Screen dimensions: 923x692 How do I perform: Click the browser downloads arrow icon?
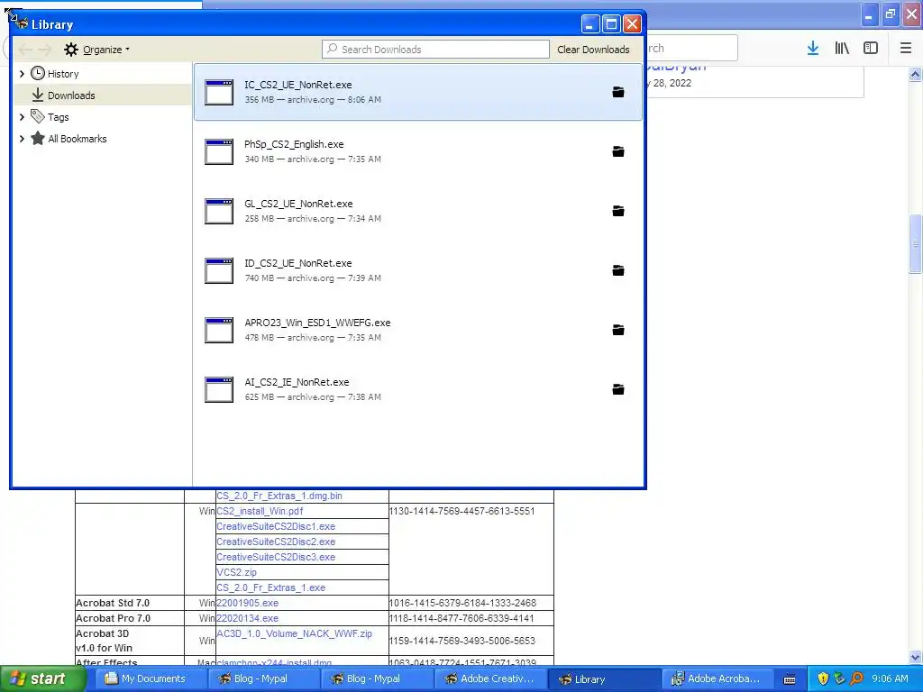pos(813,49)
